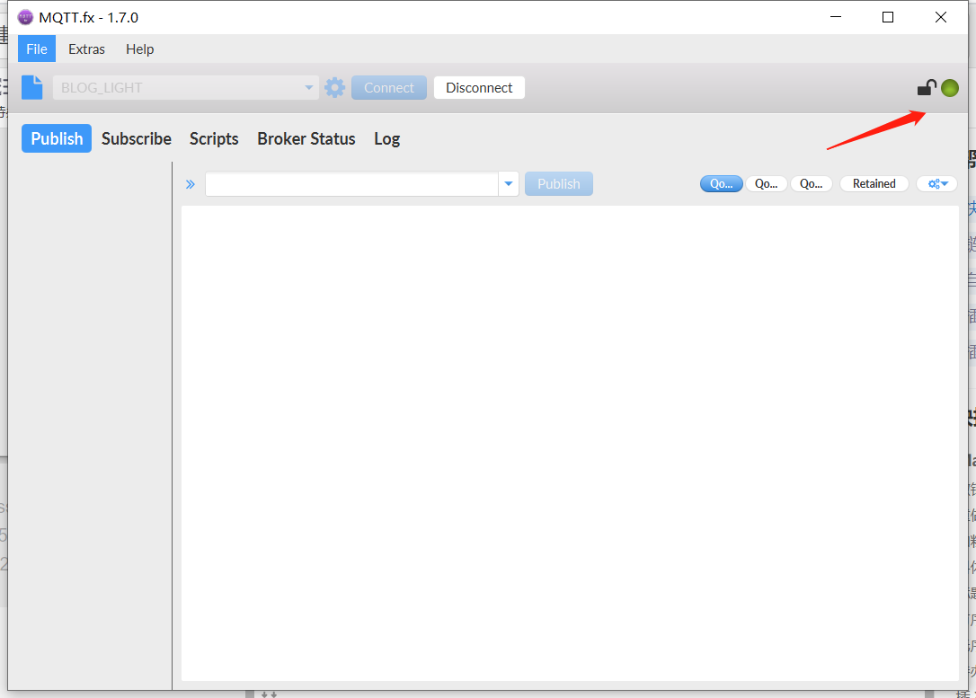Minimize the MQTT.fx window
The image size is (976, 698).
click(x=836, y=17)
